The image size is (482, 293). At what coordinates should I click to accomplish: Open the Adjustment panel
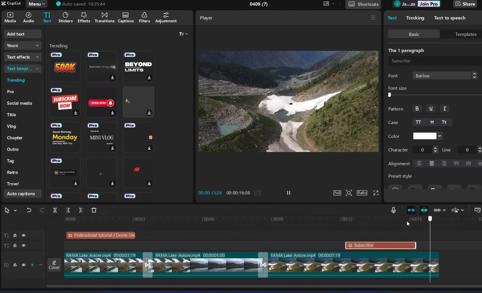(x=166, y=17)
